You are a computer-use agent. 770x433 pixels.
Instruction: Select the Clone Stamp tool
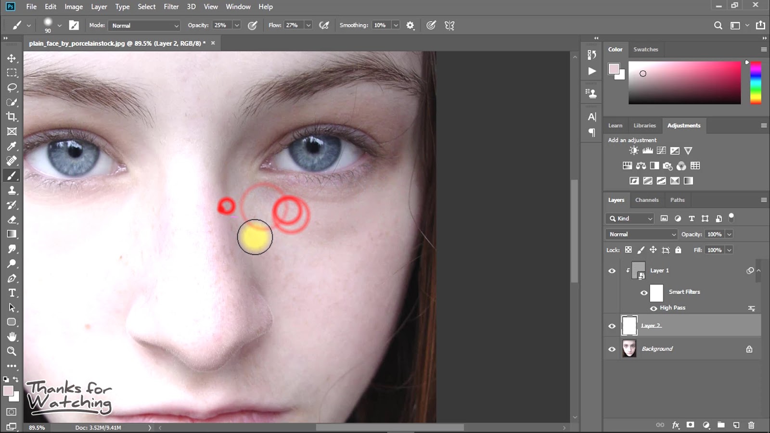pos(12,191)
